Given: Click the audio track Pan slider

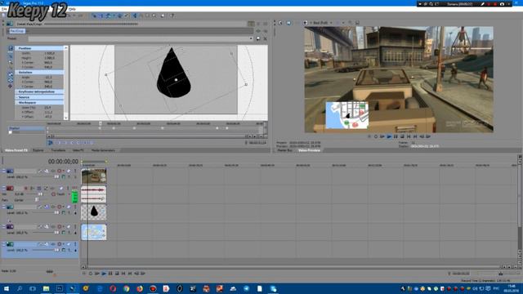Looking at the screenshot, I should point(36,199).
